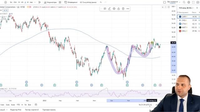Select the 1-hour timeframe
Image resolution: width=200 pixels, height=112 pixels.
pyautogui.click(x=19, y=2)
